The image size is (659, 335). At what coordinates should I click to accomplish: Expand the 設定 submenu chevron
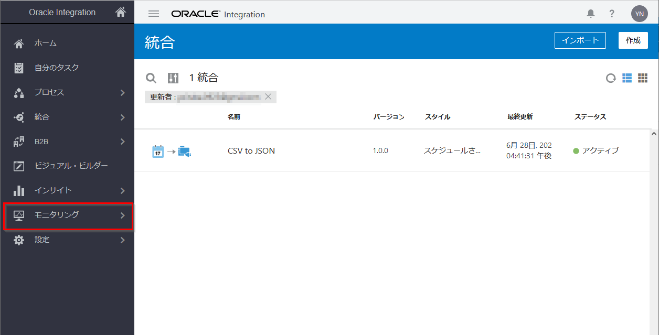[122, 240]
